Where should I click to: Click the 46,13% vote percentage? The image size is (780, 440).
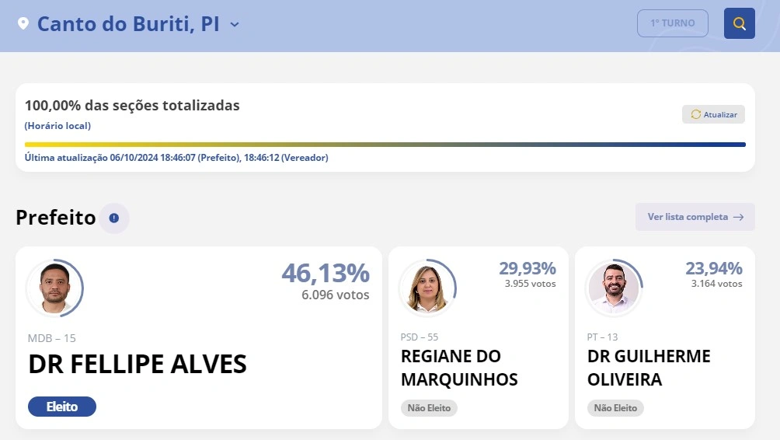326,273
